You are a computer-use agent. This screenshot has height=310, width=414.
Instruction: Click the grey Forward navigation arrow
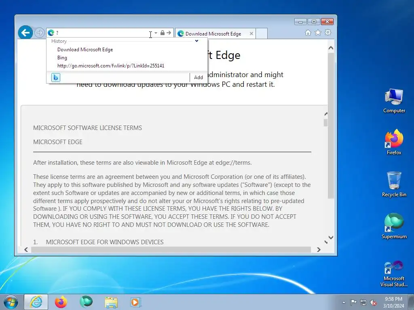tap(39, 33)
